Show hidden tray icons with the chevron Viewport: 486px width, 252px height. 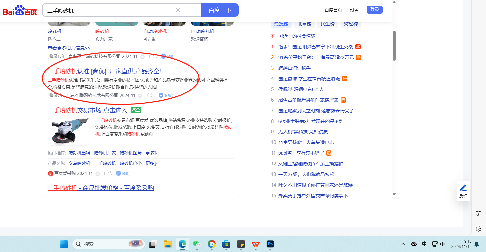point(403,244)
